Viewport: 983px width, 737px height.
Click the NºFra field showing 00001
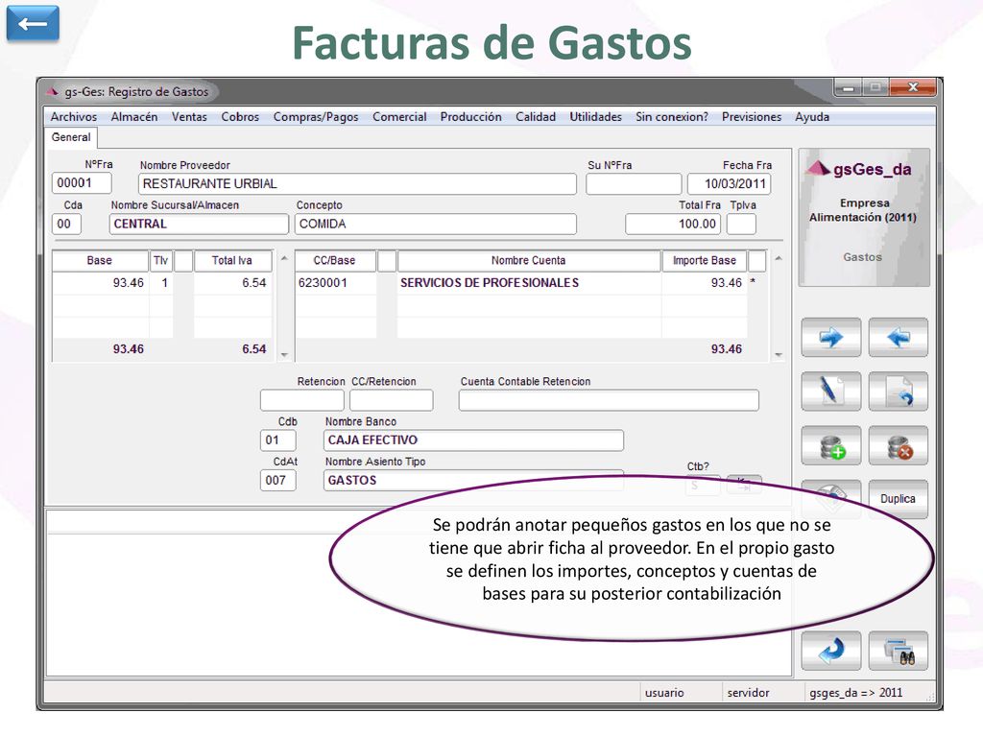82,183
